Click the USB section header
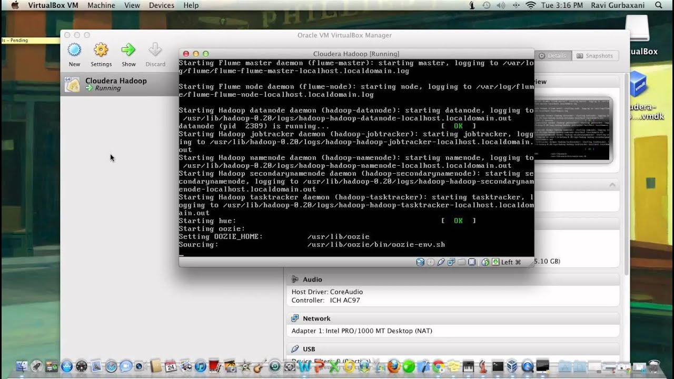Image resolution: width=674 pixels, height=379 pixels. tap(453, 349)
